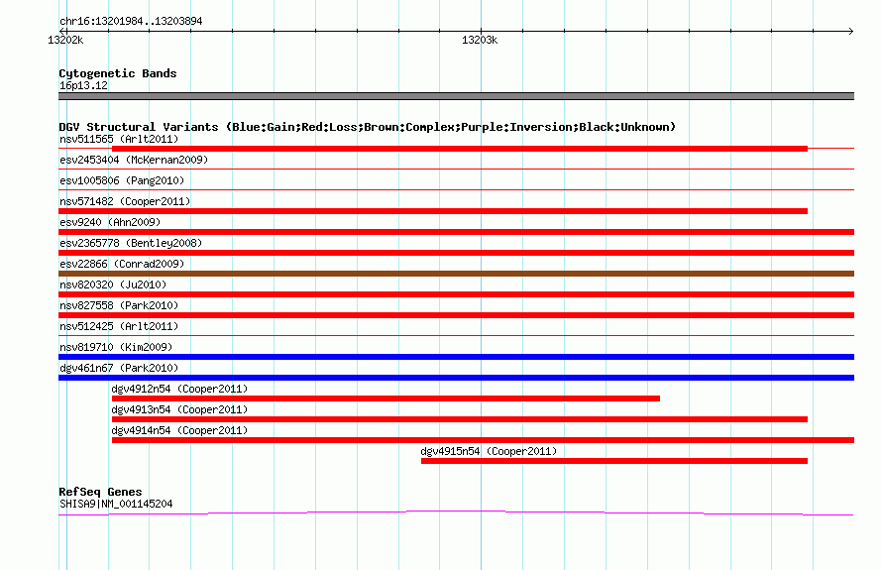Screen dimensions: 882x570
Task: Click the nsv827558 (Park2010) red bar
Action: [x=456, y=315]
